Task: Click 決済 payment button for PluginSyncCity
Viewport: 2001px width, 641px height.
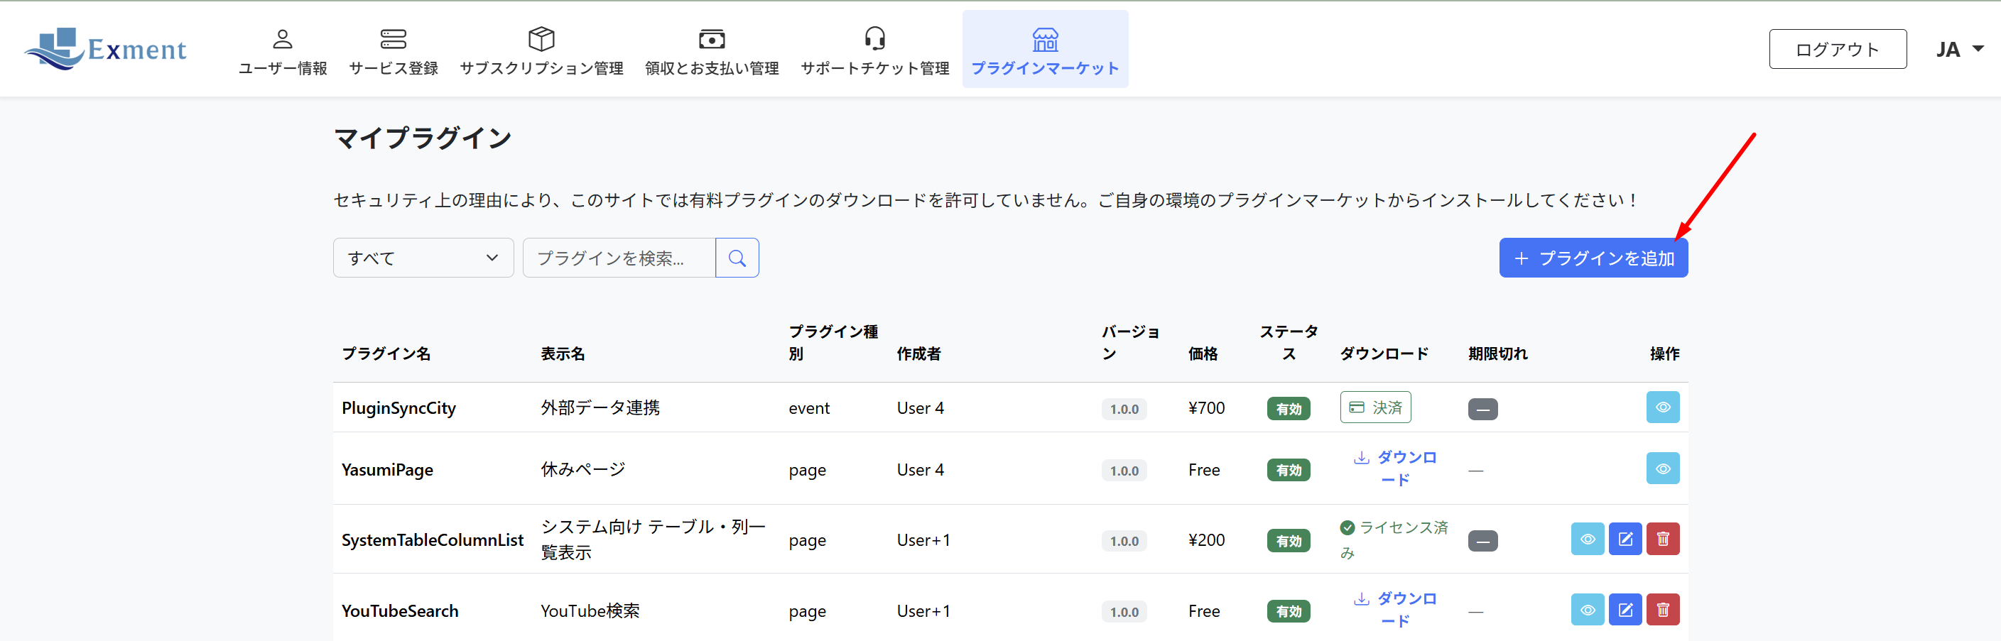Action: [x=1375, y=407]
